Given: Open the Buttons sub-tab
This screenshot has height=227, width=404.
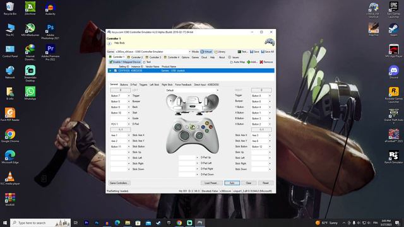Looking at the screenshot, I should point(124,84).
